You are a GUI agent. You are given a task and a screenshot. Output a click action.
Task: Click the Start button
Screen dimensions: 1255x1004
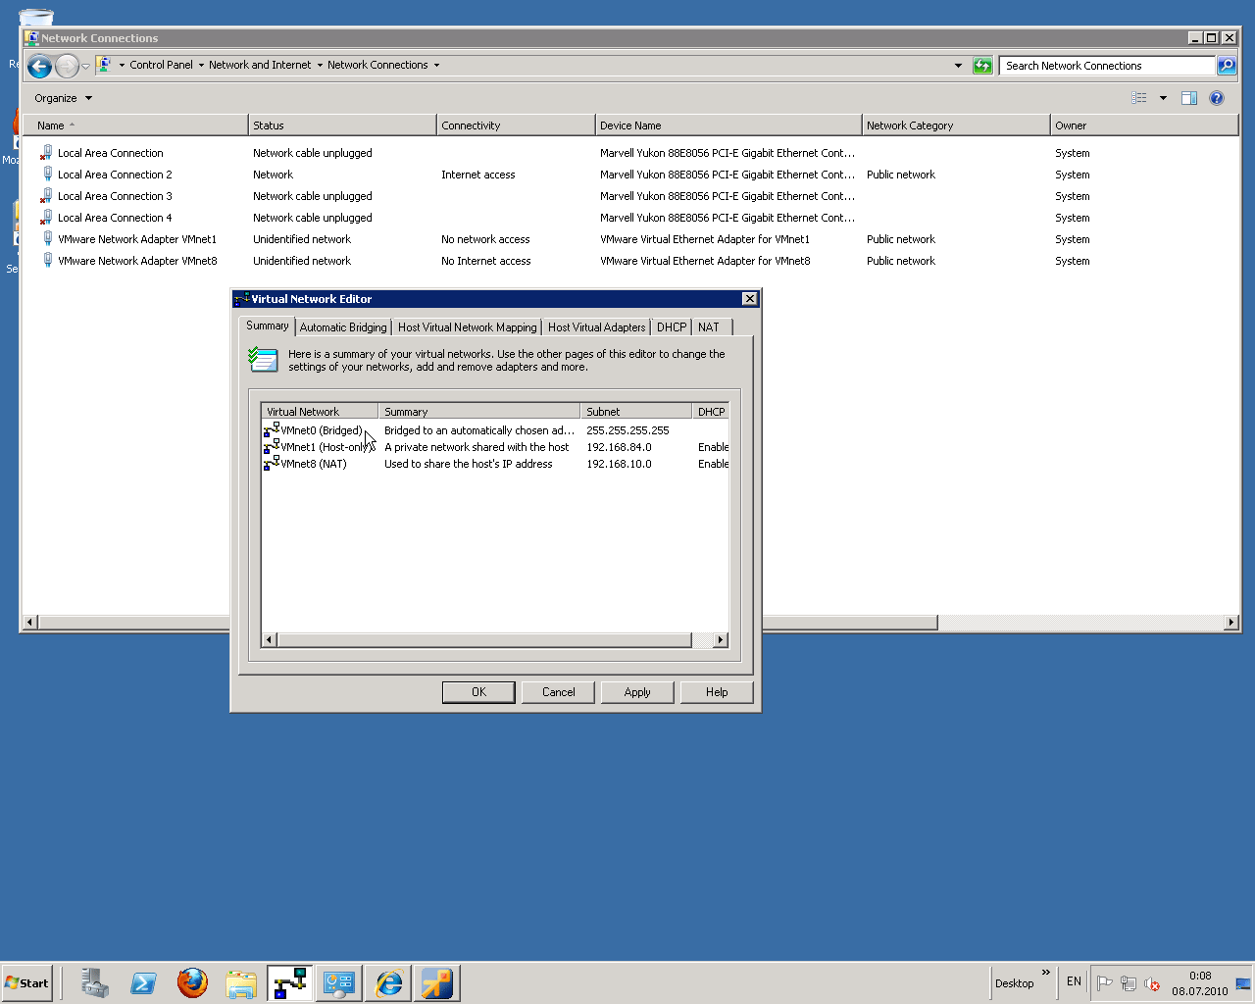(x=27, y=983)
